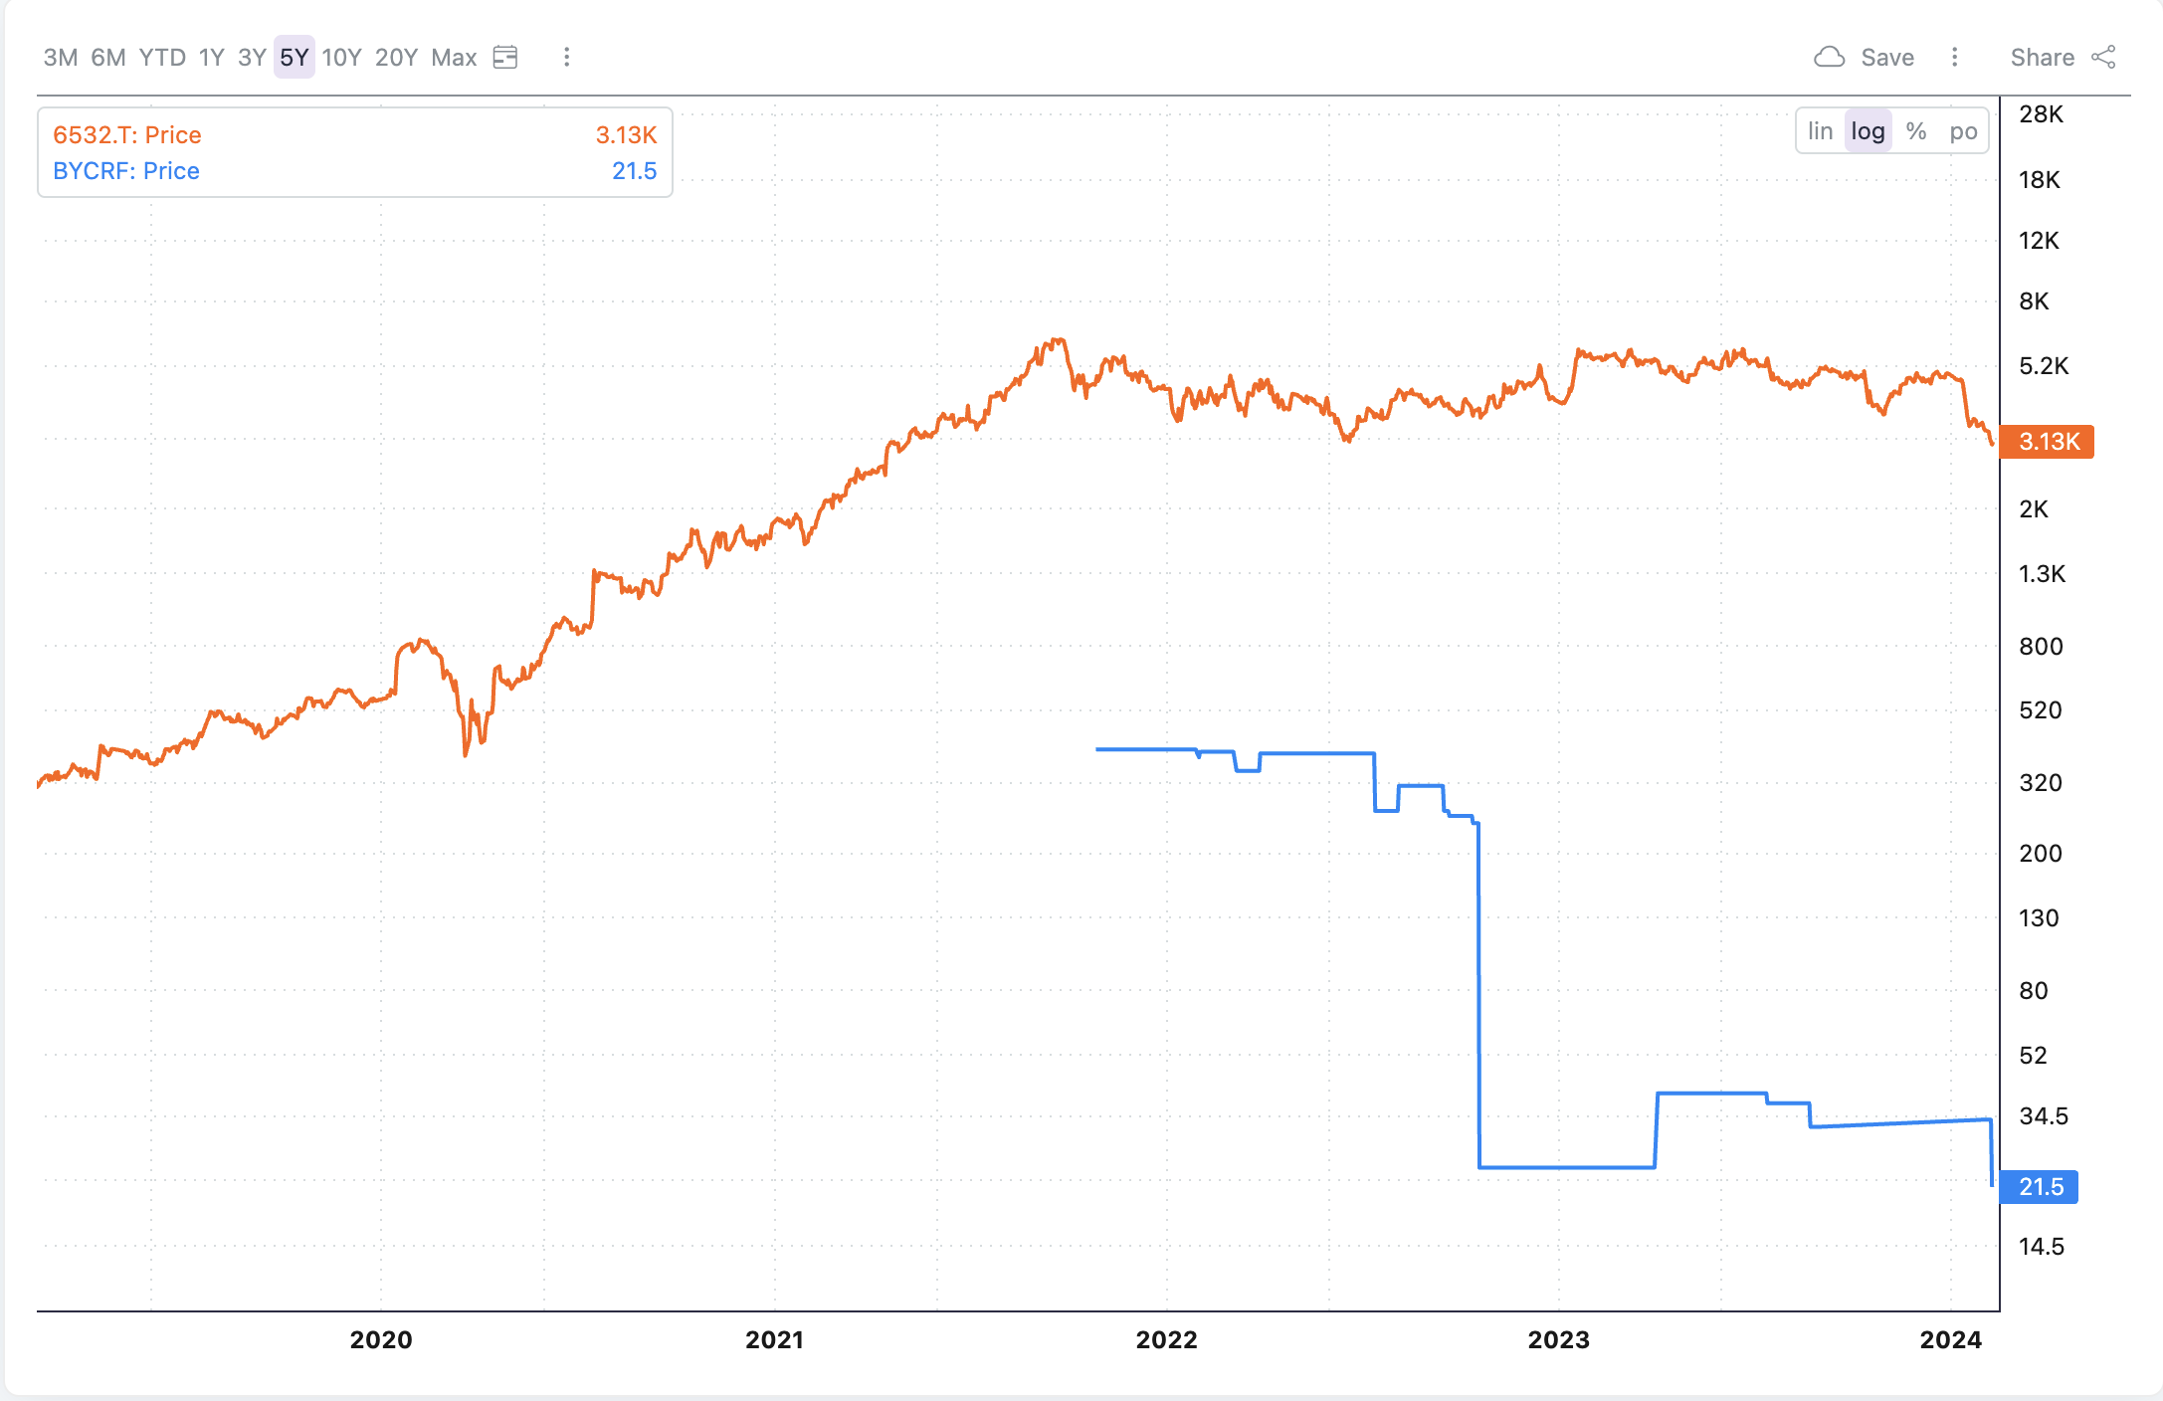Select the 6M time range
Image resolution: width=2163 pixels, height=1401 pixels.
click(108, 58)
